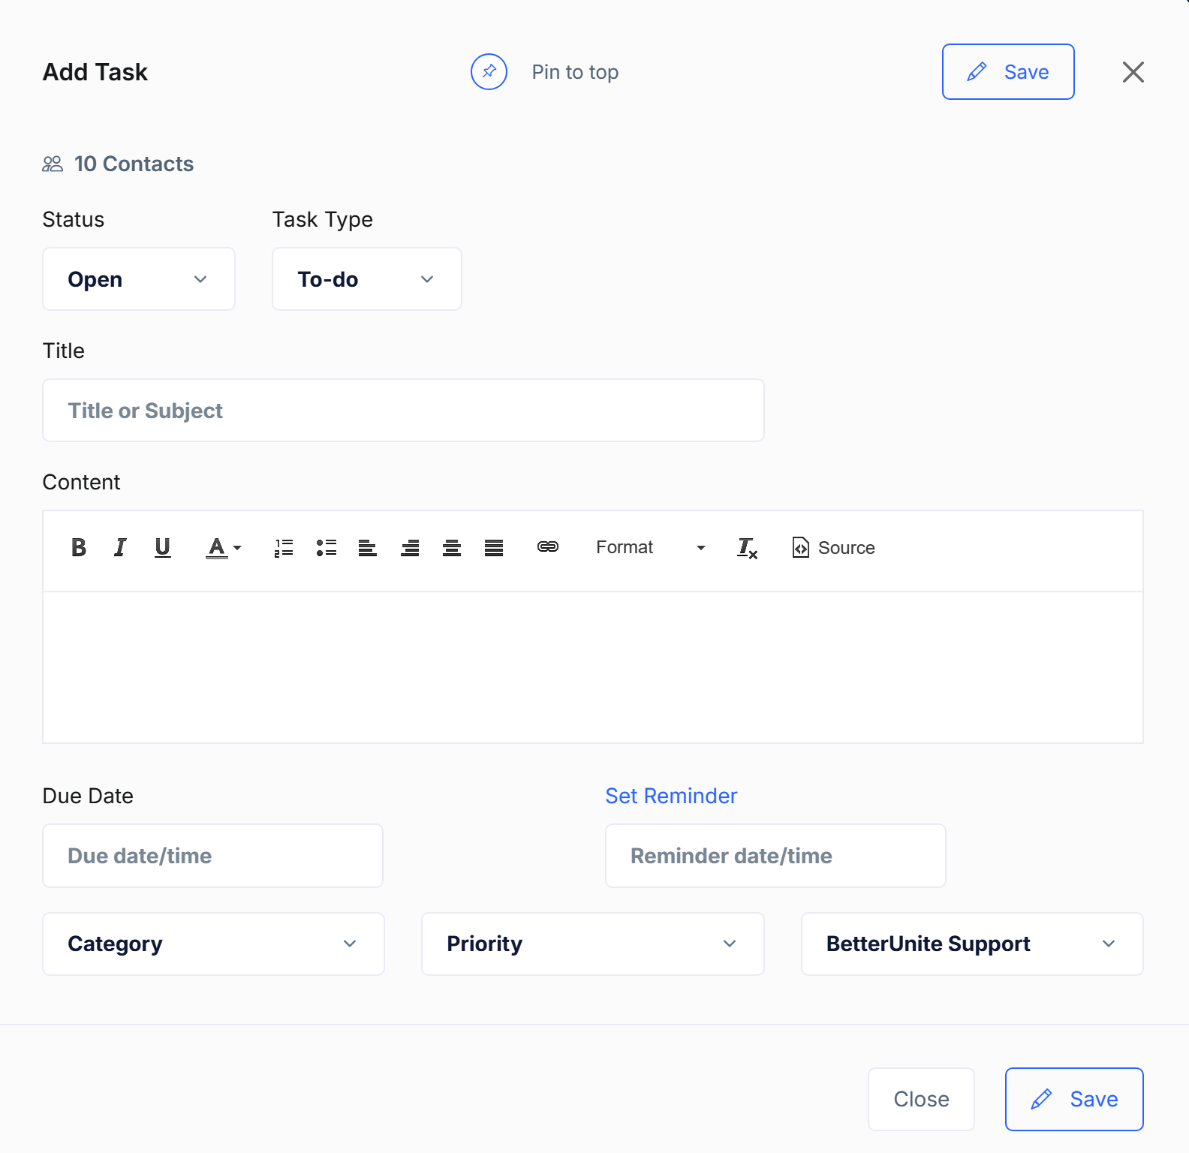Screen dimensions: 1189x1153
Task: Insert a numbered list in content
Action: pos(284,548)
